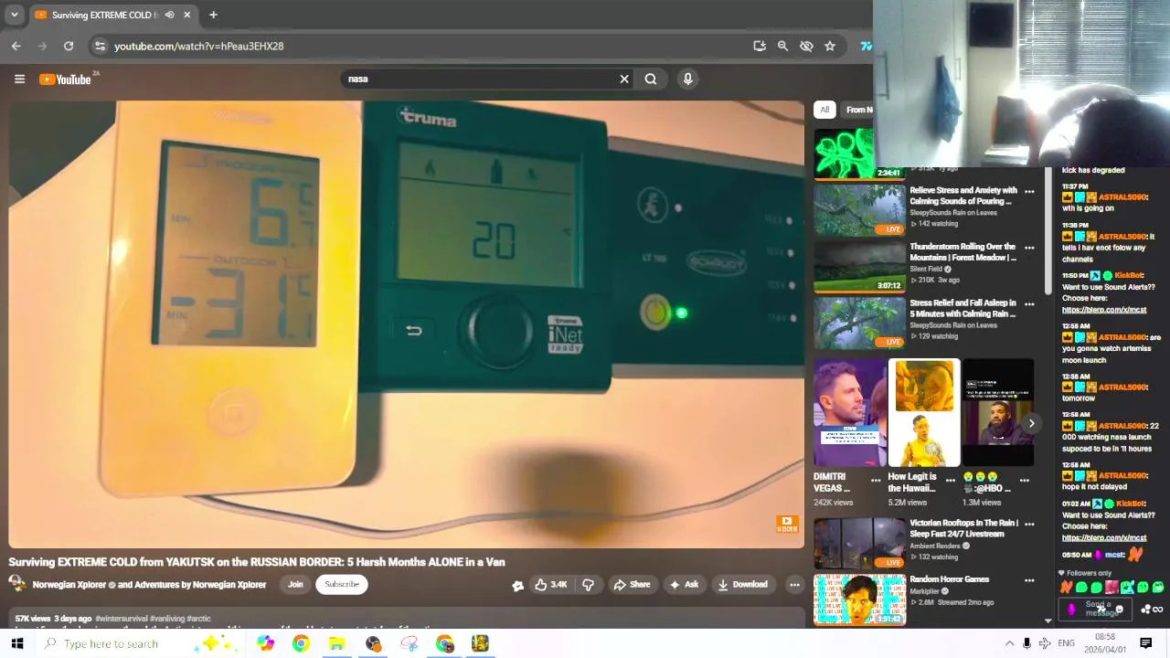Run the YouTube search magnifier button

[651, 79]
